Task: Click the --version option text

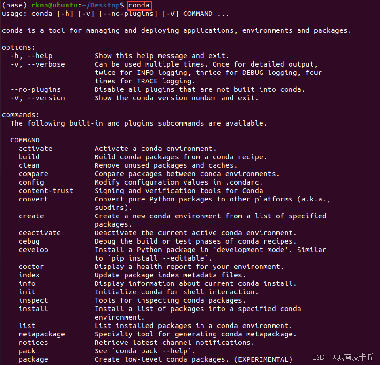Action: point(46,98)
